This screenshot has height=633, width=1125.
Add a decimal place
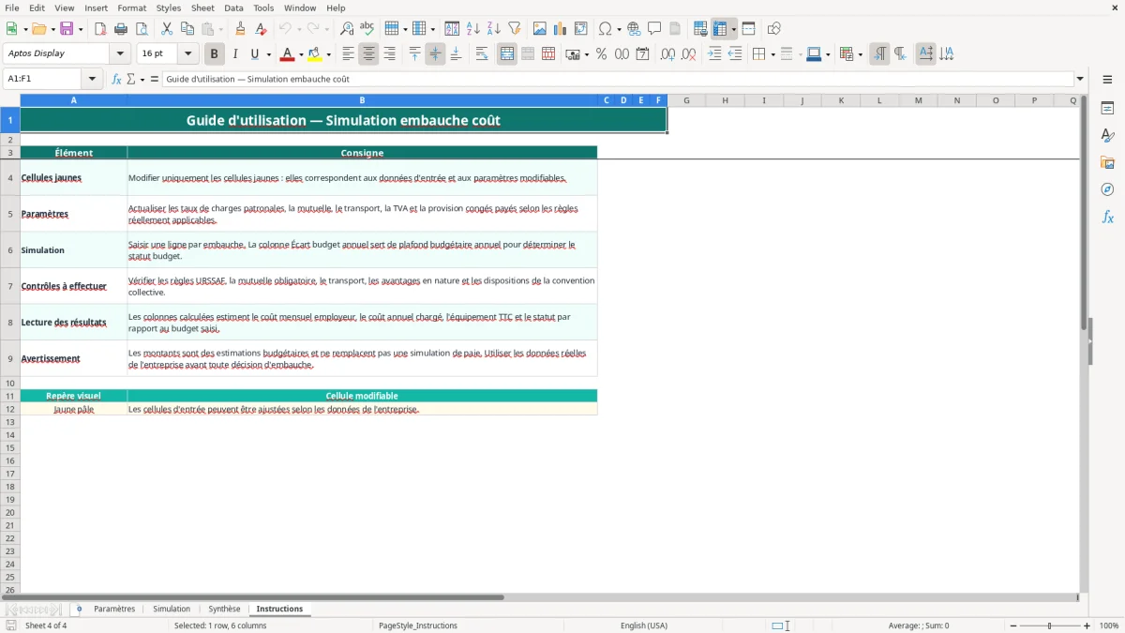point(667,54)
